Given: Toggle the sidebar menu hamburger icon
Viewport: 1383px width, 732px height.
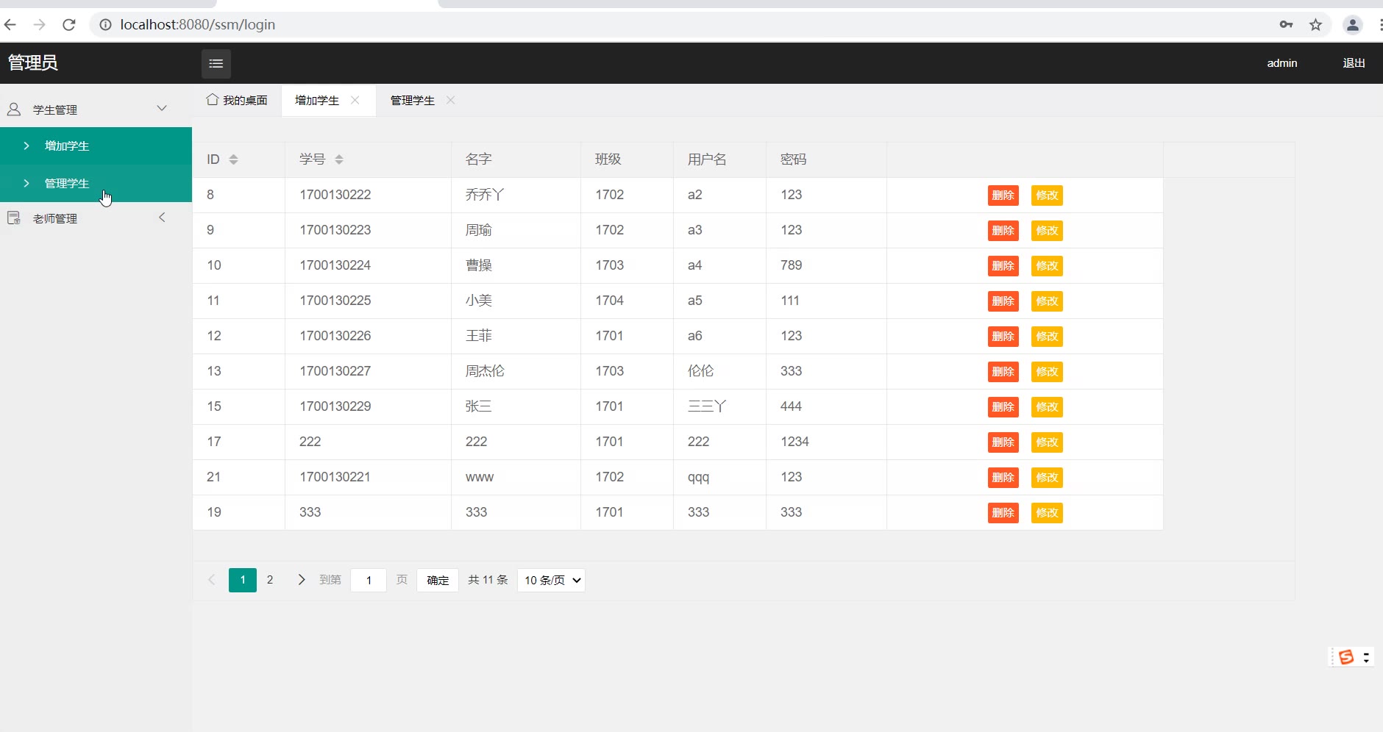Looking at the screenshot, I should pyautogui.click(x=216, y=63).
